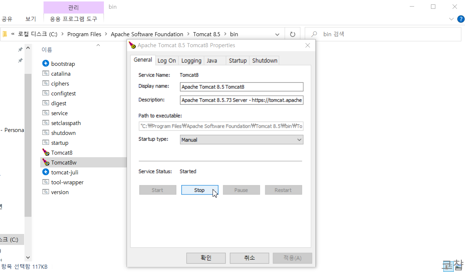Click the disabled Start button
The width and height of the screenshot is (465, 272).
coord(158,190)
